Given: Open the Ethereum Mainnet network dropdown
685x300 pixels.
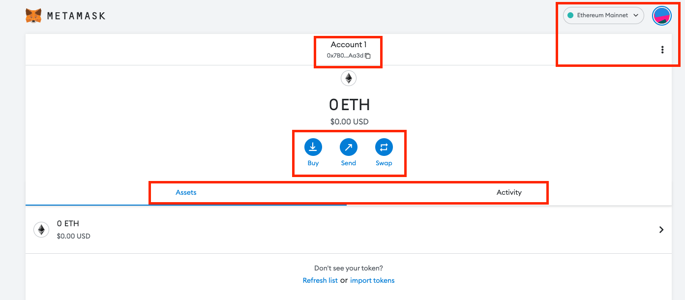Looking at the screenshot, I should tap(603, 15).
